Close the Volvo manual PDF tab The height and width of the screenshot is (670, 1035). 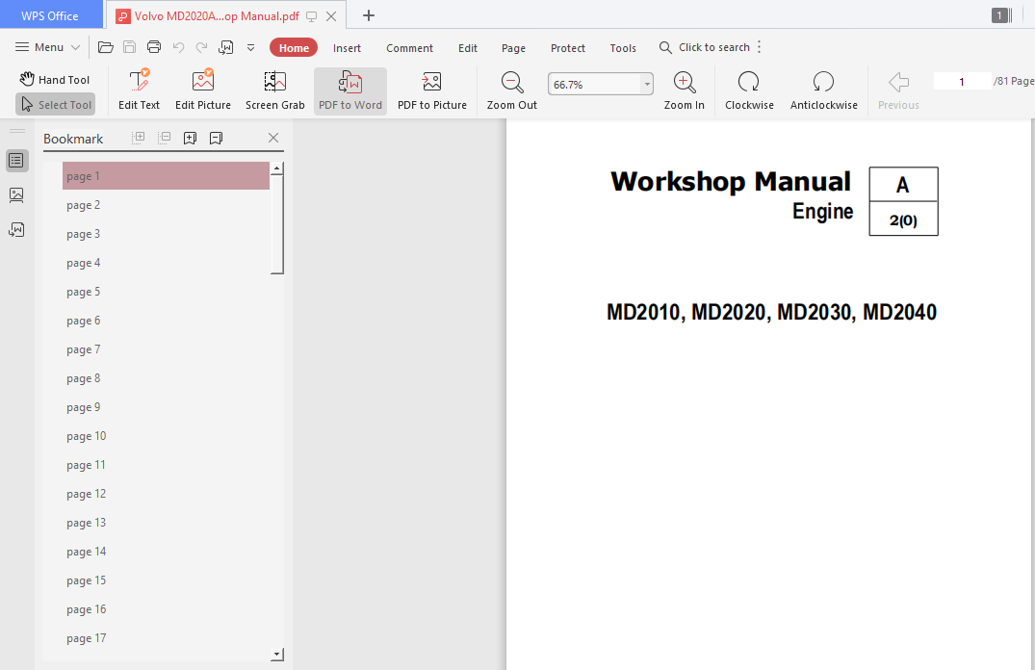point(331,16)
